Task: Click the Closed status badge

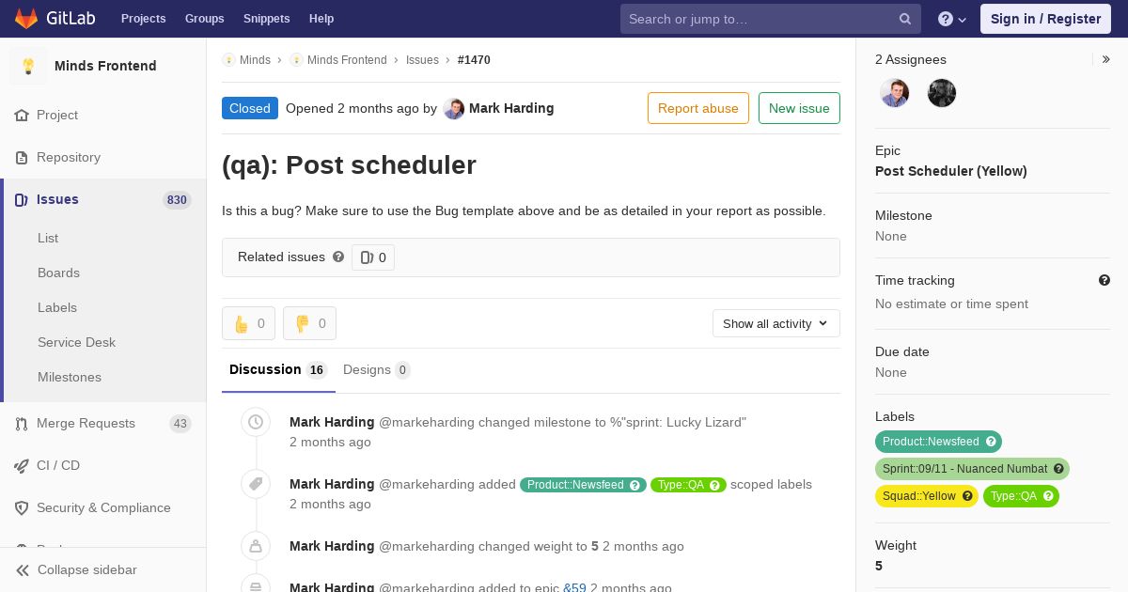Action: pos(250,108)
